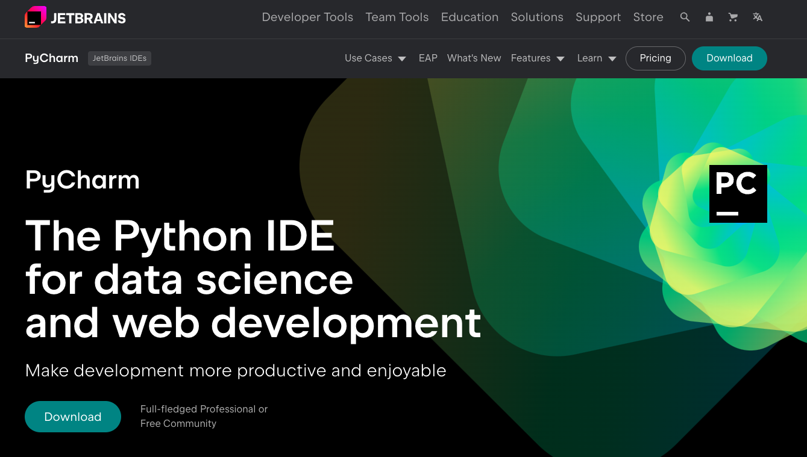Open the Education menu

coord(469,17)
